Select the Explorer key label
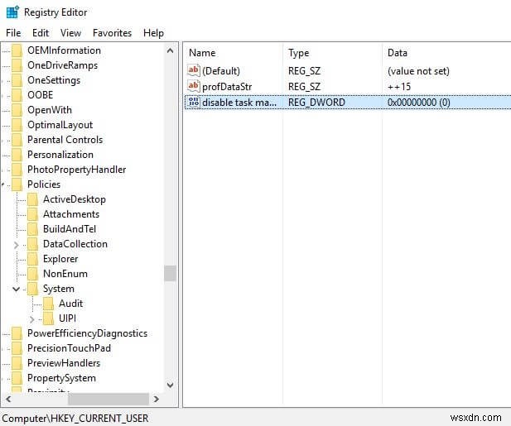This screenshot has height=426, width=511. point(60,259)
